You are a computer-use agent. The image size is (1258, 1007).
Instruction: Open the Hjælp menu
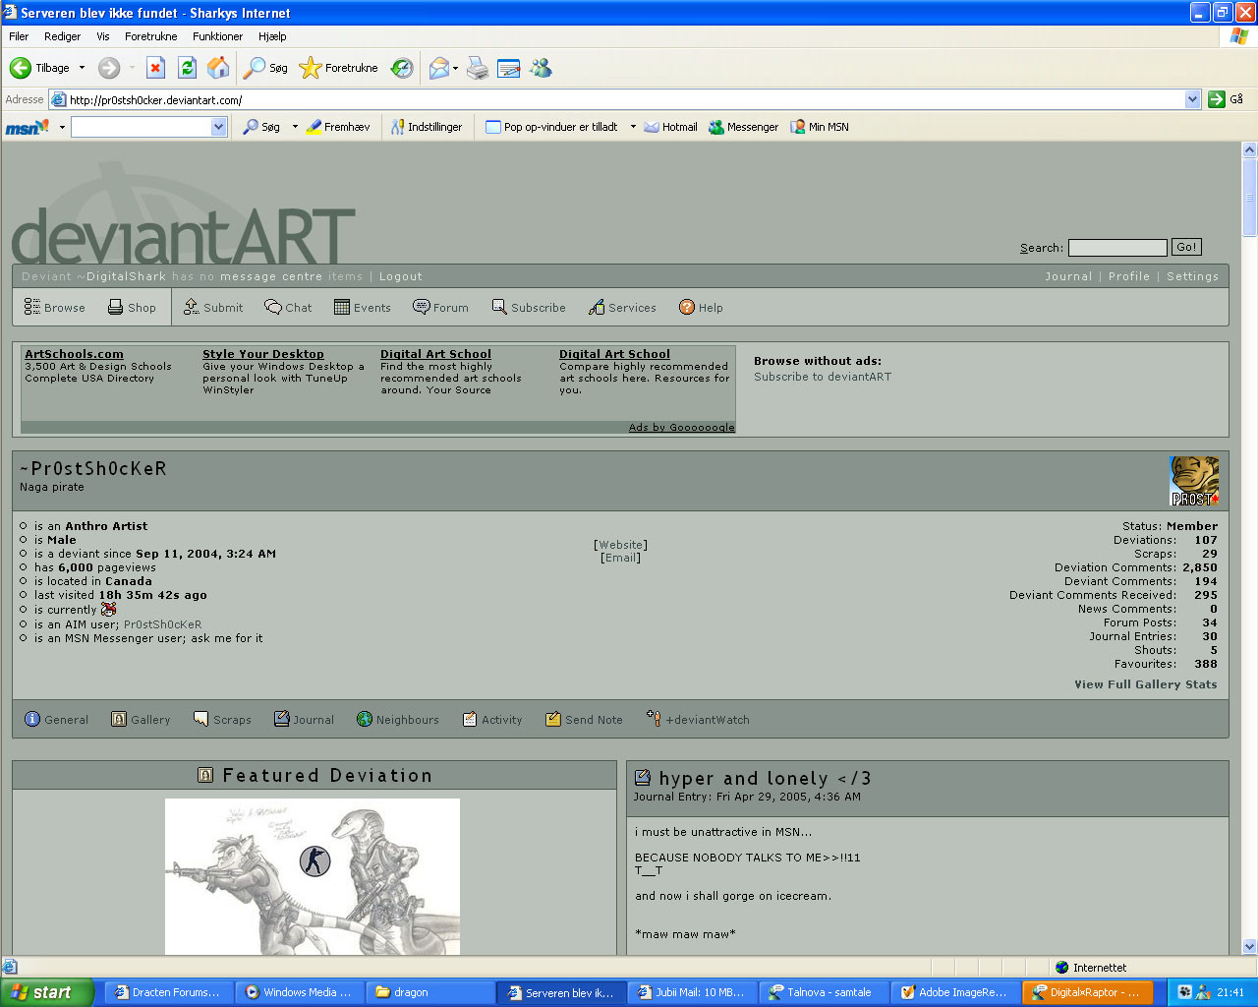tap(272, 36)
